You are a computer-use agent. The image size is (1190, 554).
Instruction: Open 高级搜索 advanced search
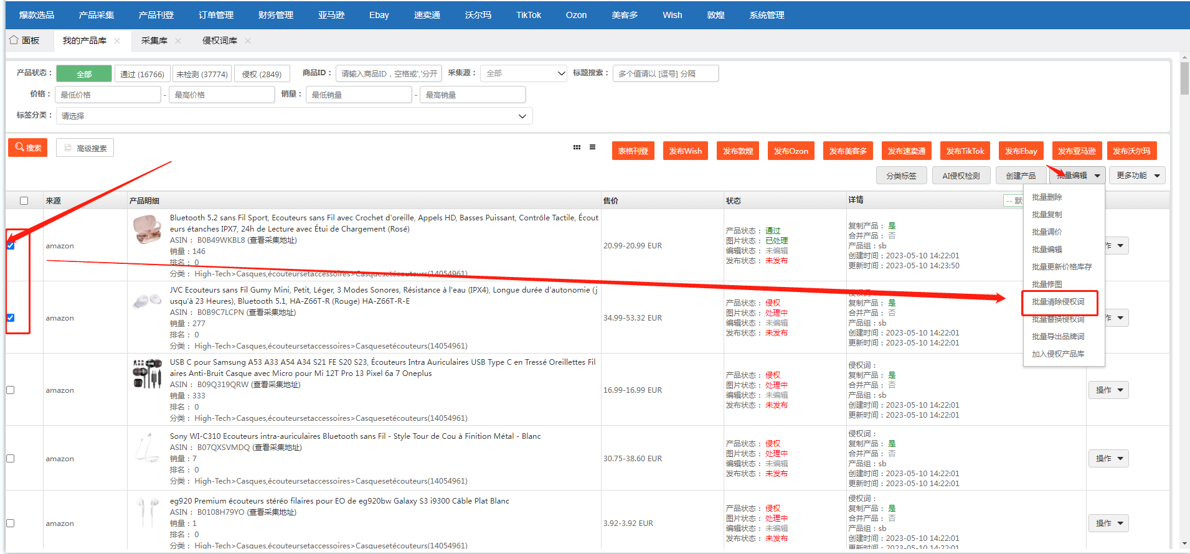click(x=85, y=148)
